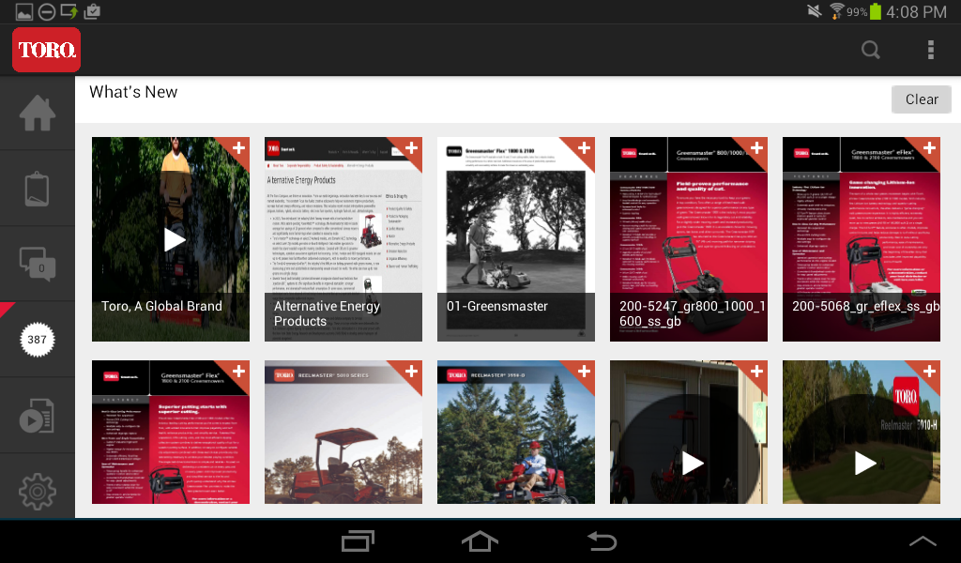Play the garage door video
Image resolution: width=961 pixels, height=563 pixels.
point(693,464)
